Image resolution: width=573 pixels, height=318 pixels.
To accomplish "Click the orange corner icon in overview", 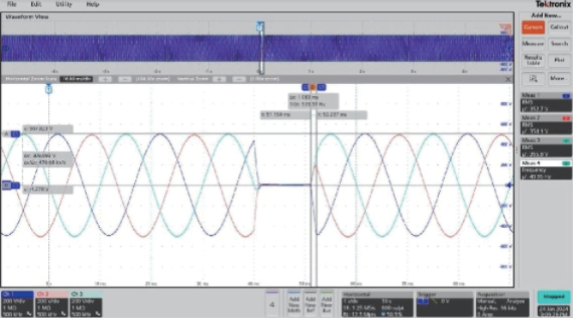I will [506, 29].
